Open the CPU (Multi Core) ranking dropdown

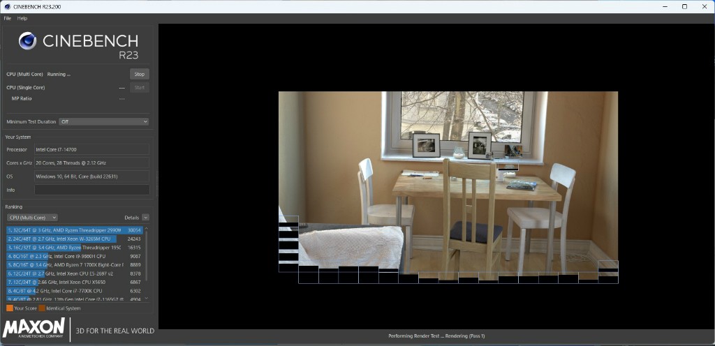click(x=32, y=218)
